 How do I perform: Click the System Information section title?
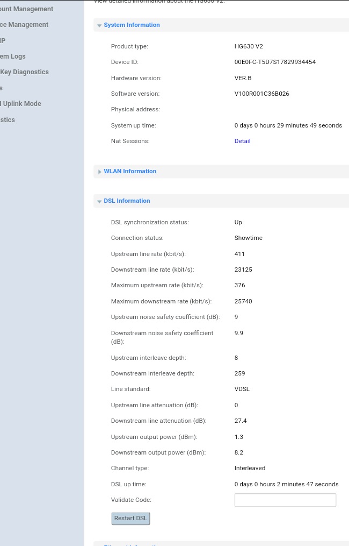(132, 25)
